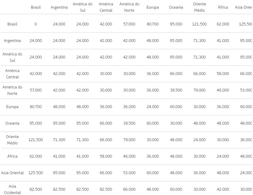Select the Asia Ocidental row label

[x=12, y=189]
